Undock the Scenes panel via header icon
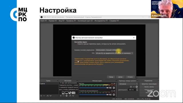183x103 pixels. coord(57,81)
